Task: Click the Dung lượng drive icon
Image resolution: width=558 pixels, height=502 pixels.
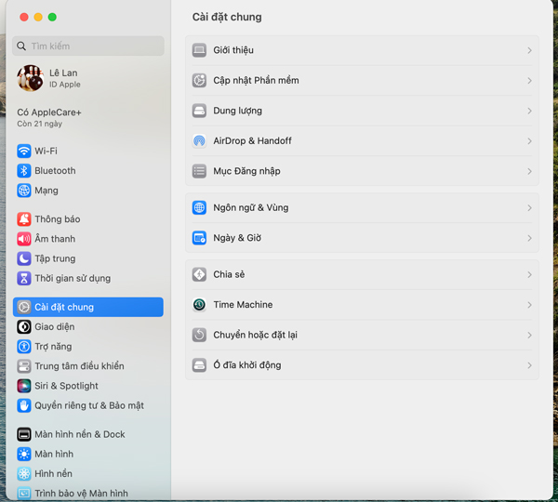Action: [x=199, y=111]
